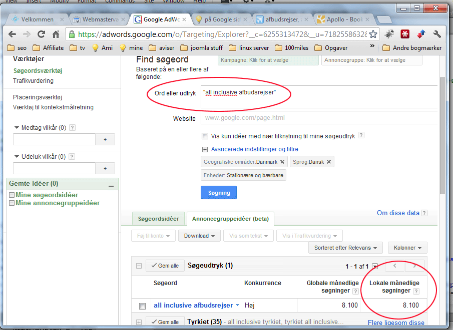Image resolution: width=453 pixels, height=330 pixels.
Task: Go back with the browser back arrow
Action: tap(12, 34)
